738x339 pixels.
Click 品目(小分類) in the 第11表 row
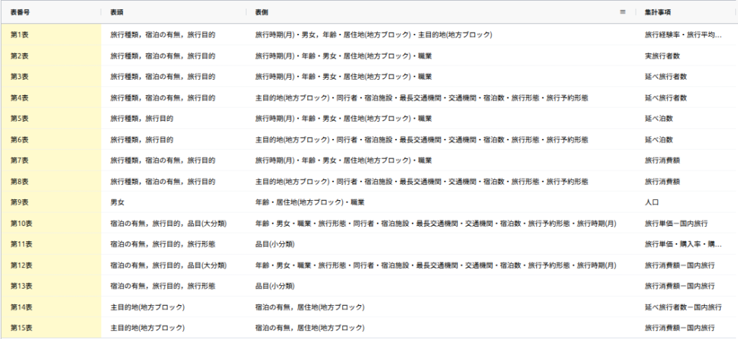tap(275, 244)
